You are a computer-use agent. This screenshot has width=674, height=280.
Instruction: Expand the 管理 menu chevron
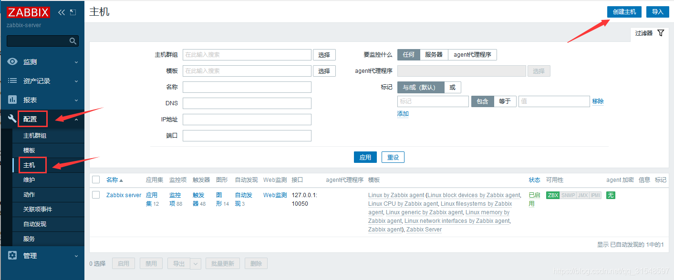[x=76, y=256]
